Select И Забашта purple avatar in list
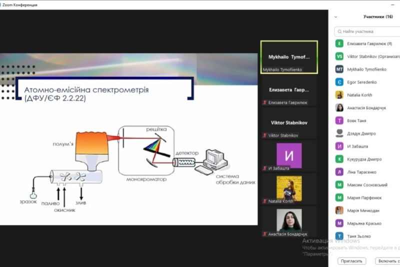This screenshot has height=267, width=400. 339,146
